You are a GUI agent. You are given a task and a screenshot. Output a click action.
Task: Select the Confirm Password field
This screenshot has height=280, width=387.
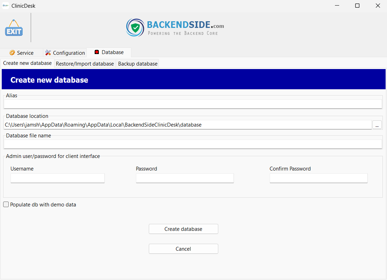tap(319, 178)
